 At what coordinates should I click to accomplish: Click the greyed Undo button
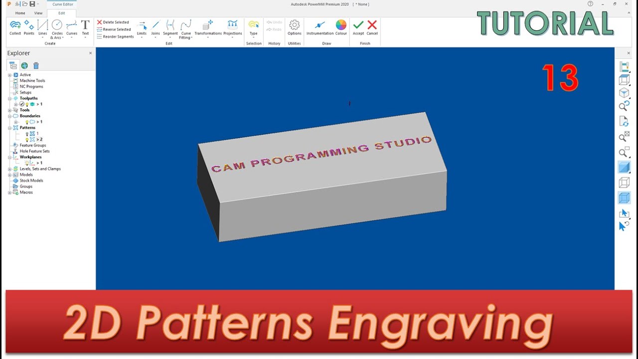point(274,22)
